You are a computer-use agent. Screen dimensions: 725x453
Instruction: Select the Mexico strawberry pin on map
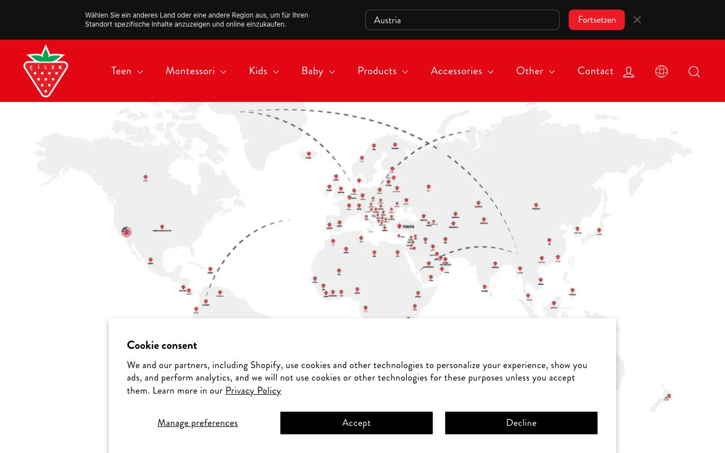(x=151, y=260)
